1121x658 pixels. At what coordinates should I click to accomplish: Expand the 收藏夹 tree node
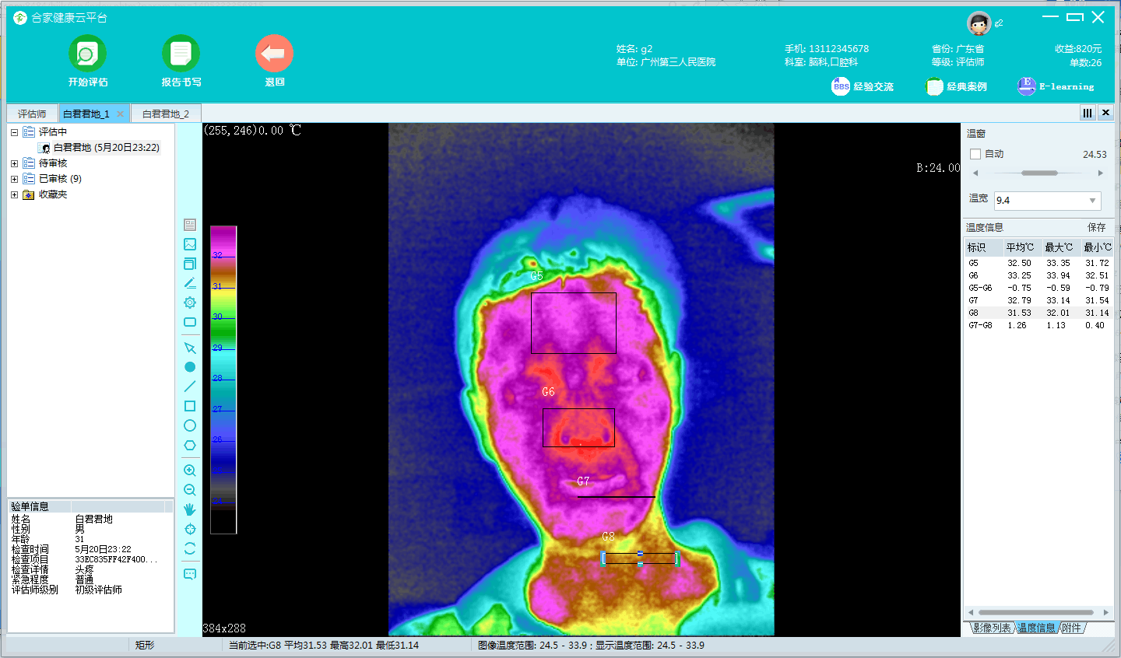coord(14,194)
